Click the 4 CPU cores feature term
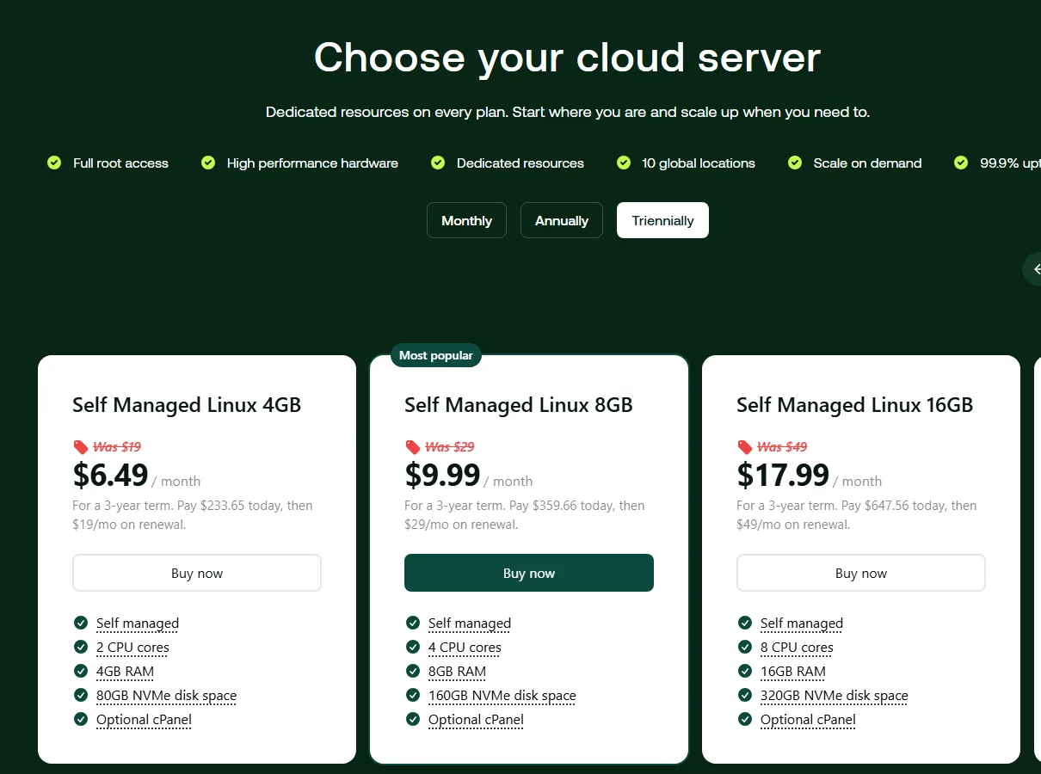 pos(465,648)
